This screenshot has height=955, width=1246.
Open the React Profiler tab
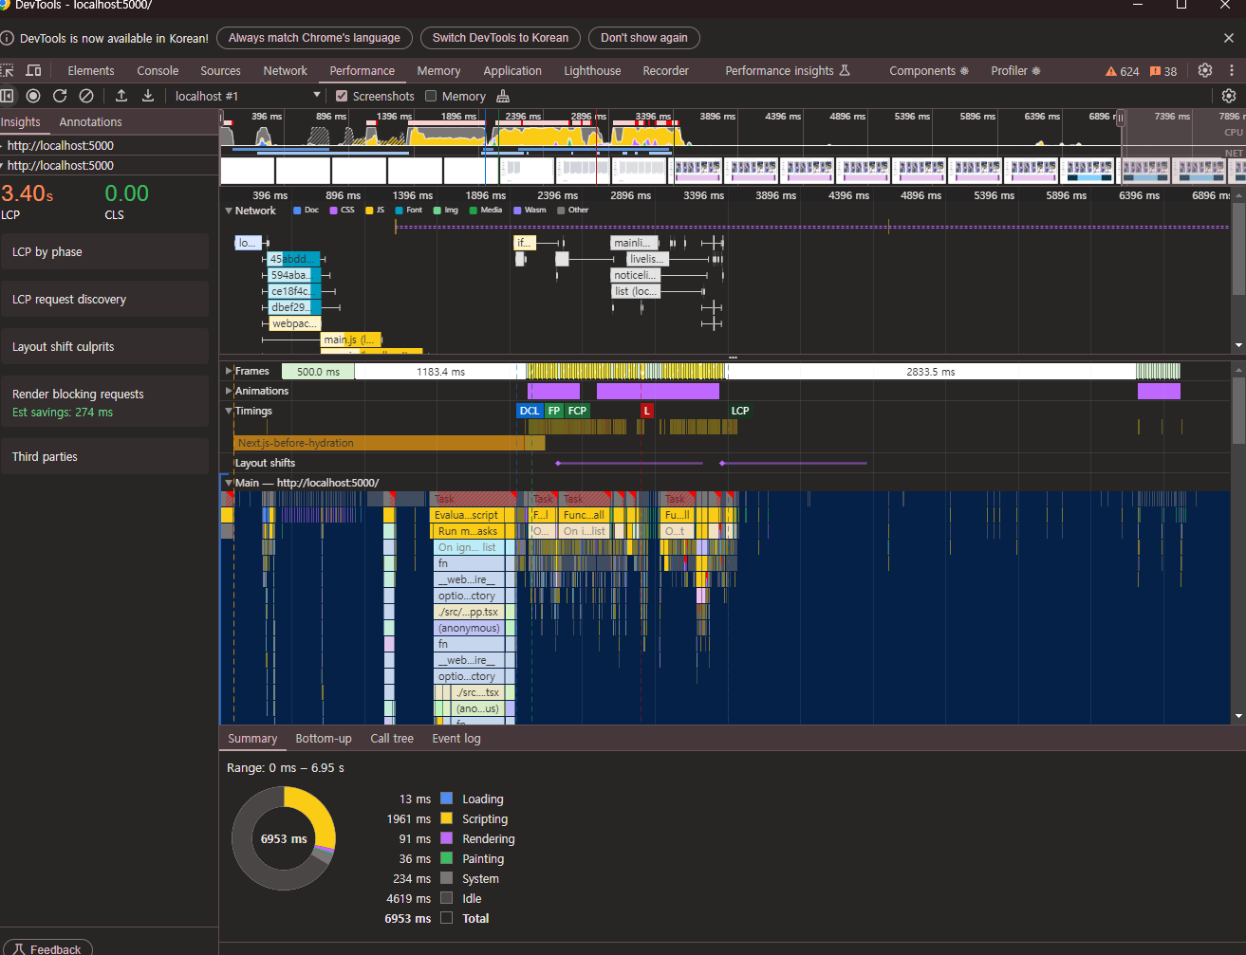point(1015,71)
